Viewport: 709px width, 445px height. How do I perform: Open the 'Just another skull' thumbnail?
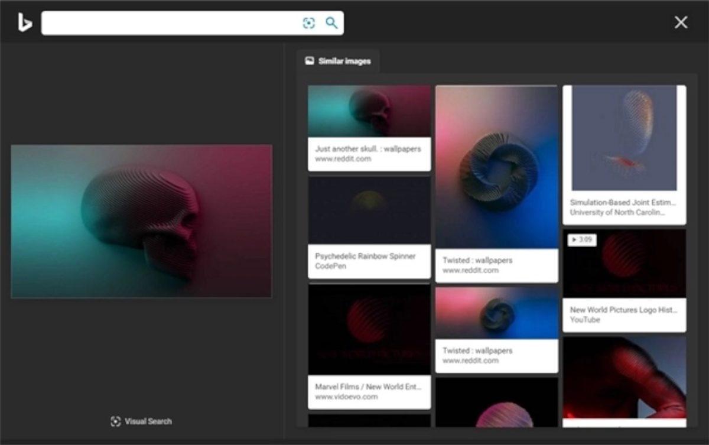click(369, 111)
